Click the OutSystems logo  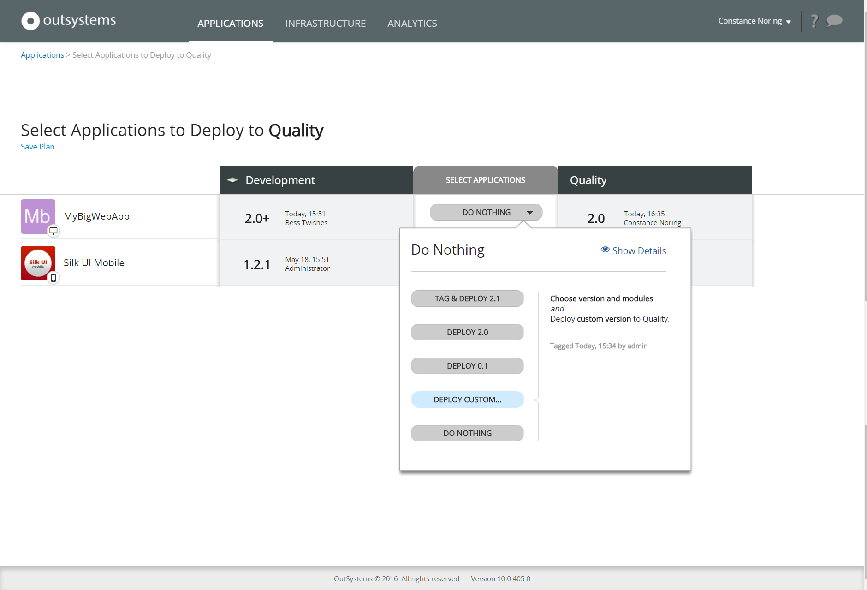click(x=68, y=20)
